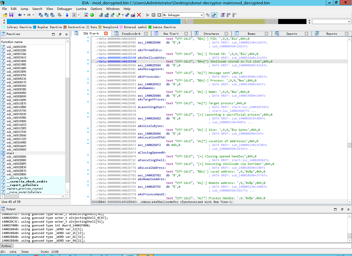
Task: Select sub_140005230 in Functions list
Action: click(x=16, y=79)
